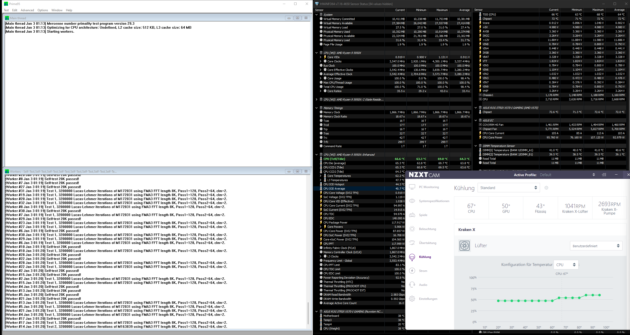Open the Systemspezifikationen eye icon section
Image resolution: width=630 pixels, height=335 pixels.
[412, 201]
